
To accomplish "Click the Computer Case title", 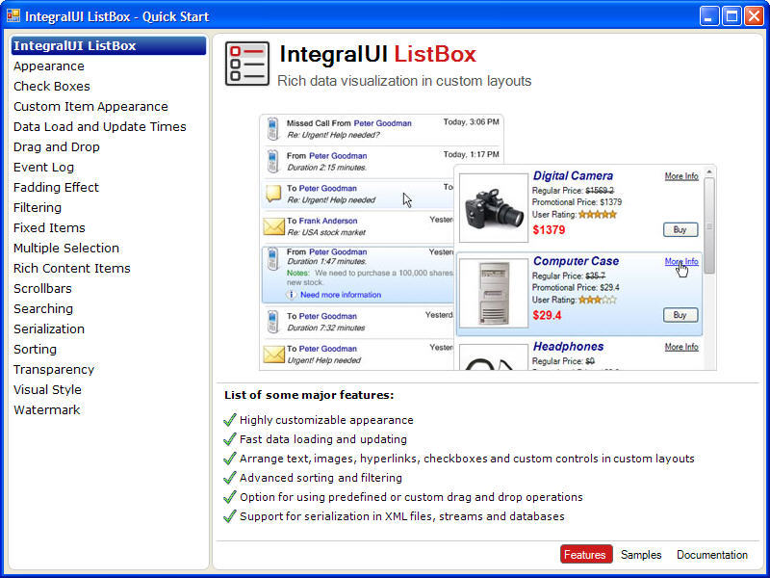I will [576, 261].
